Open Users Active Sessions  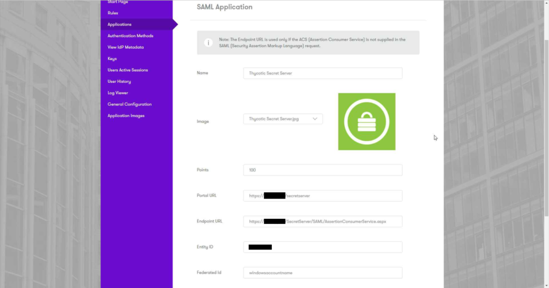click(127, 70)
